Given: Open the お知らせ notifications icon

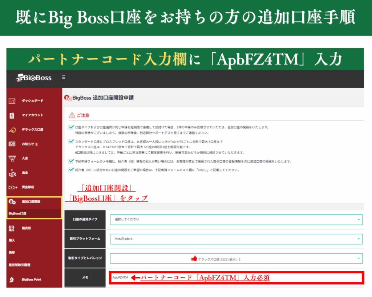Looking at the screenshot, I should click(12, 144).
